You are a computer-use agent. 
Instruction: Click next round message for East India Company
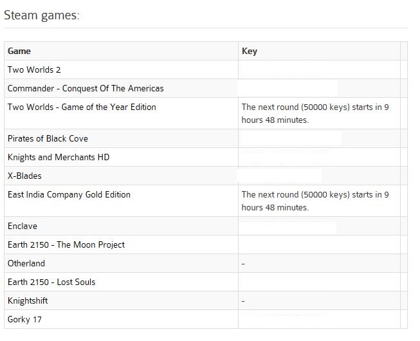tap(315, 201)
